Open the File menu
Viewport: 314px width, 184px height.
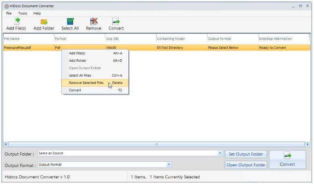coord(9,13)
